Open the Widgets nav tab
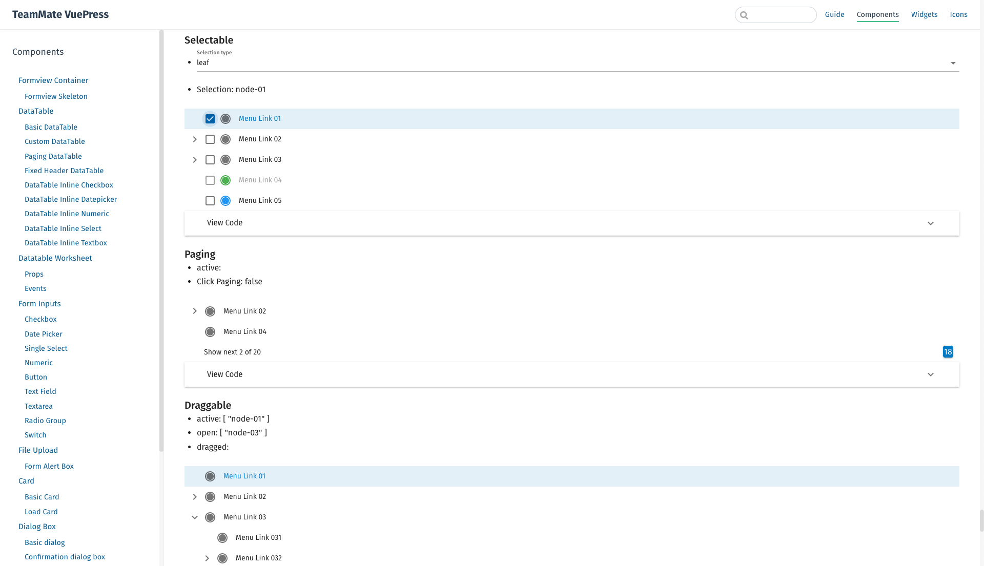 (x=924, y=14)
